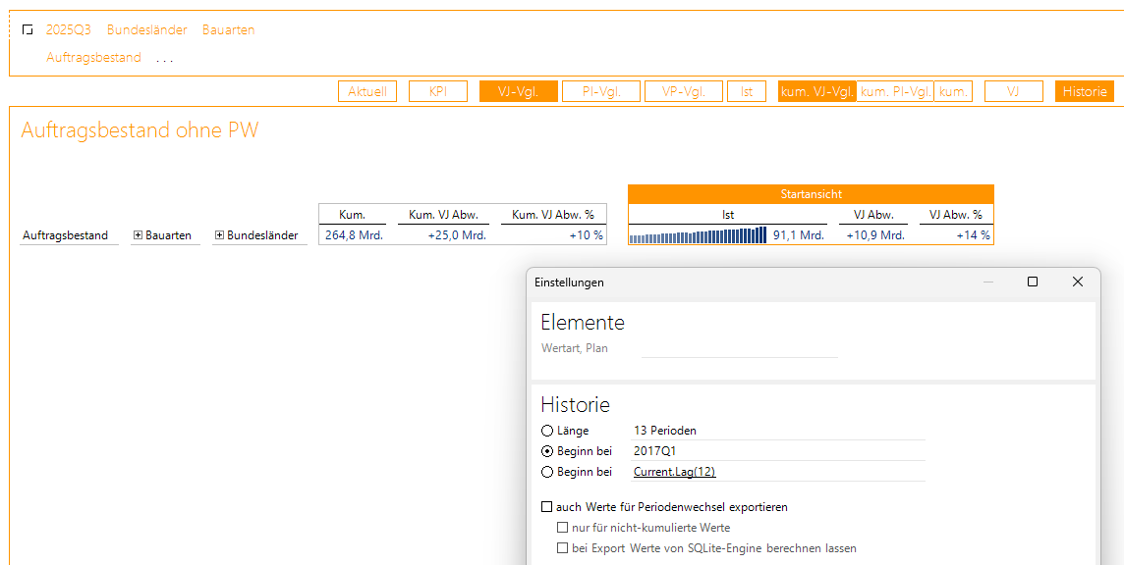Switch to the Aktuell view tab

pyautogui.click(x=367, y=91)
